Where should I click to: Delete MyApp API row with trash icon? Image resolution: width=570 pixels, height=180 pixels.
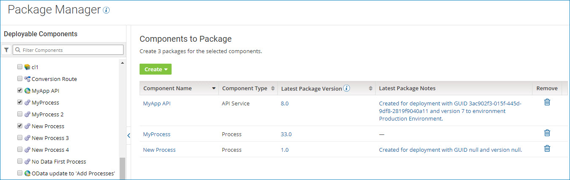coord(547,102)
